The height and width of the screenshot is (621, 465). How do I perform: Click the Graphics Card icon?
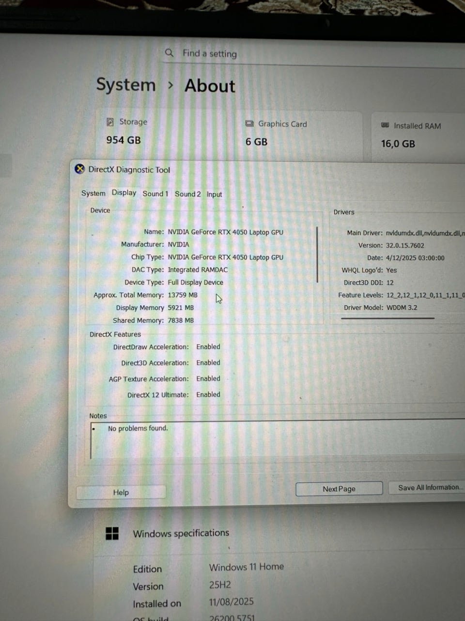tap(249, 124)
